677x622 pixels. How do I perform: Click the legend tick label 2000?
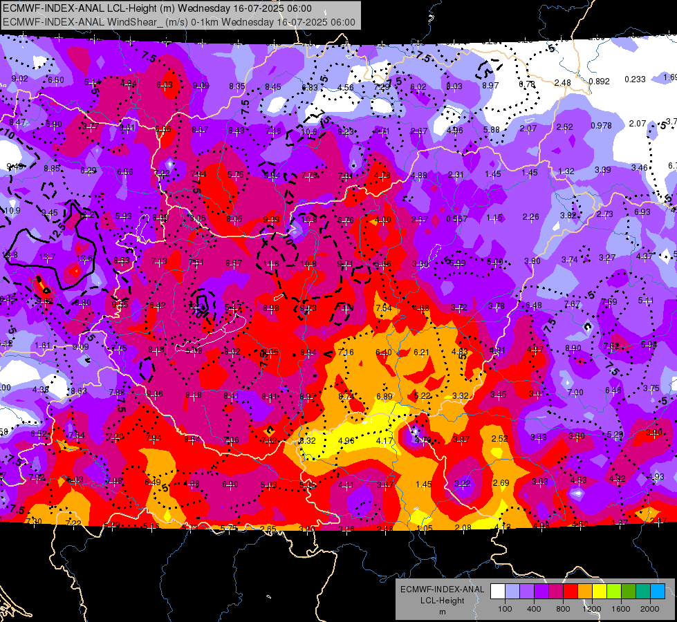coord(650,609)
